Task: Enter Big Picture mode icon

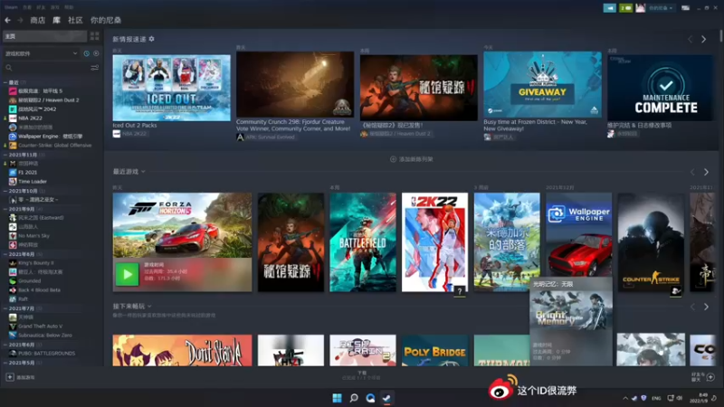Action: tap(686, 8)
